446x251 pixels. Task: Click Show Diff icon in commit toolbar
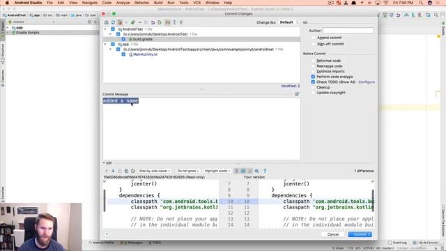[107, 22]
